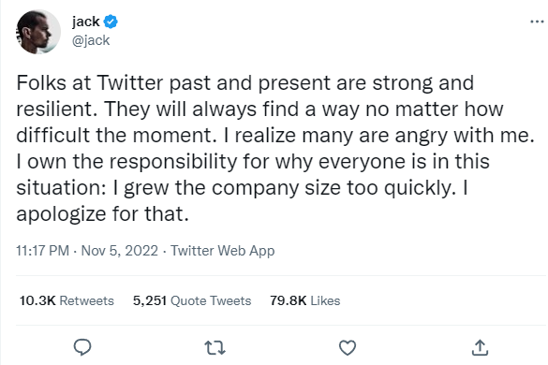Open the Share upload-arrow icon
Image resolution: width=548 pixels, height=365 pixels.
tap(480, 347)
